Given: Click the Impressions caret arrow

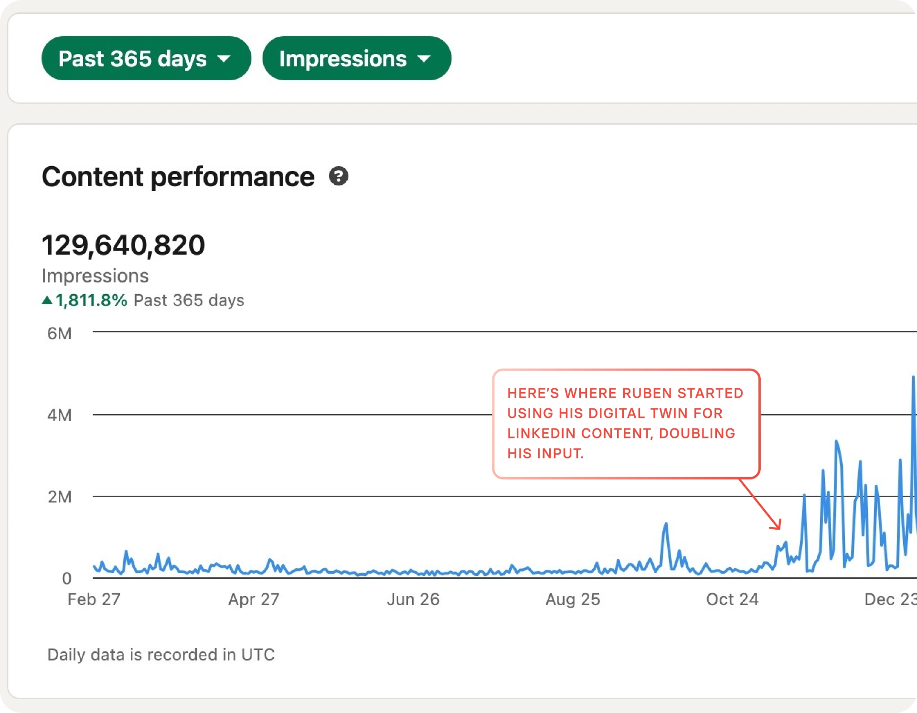Looking at the screenshot, I should click(x=424, y=59).
